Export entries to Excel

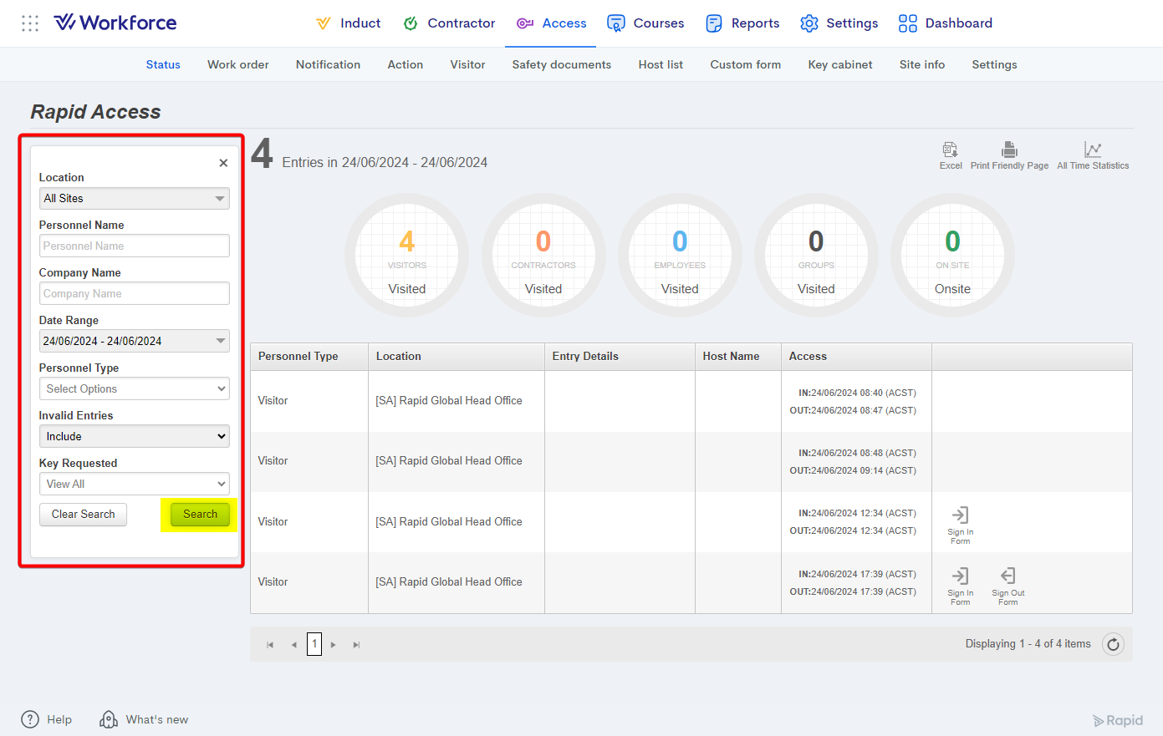coord(951,155)
